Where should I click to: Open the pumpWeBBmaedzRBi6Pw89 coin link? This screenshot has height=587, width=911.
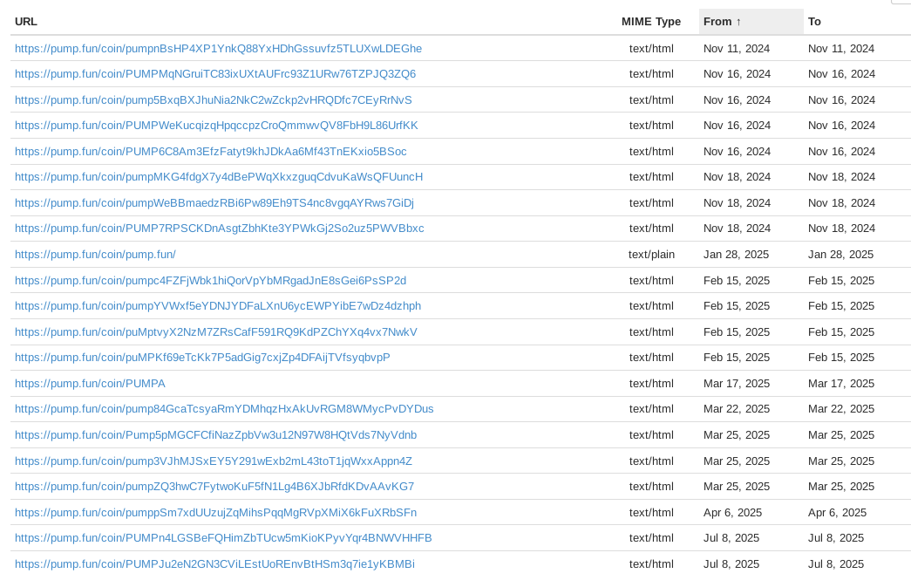214,203
